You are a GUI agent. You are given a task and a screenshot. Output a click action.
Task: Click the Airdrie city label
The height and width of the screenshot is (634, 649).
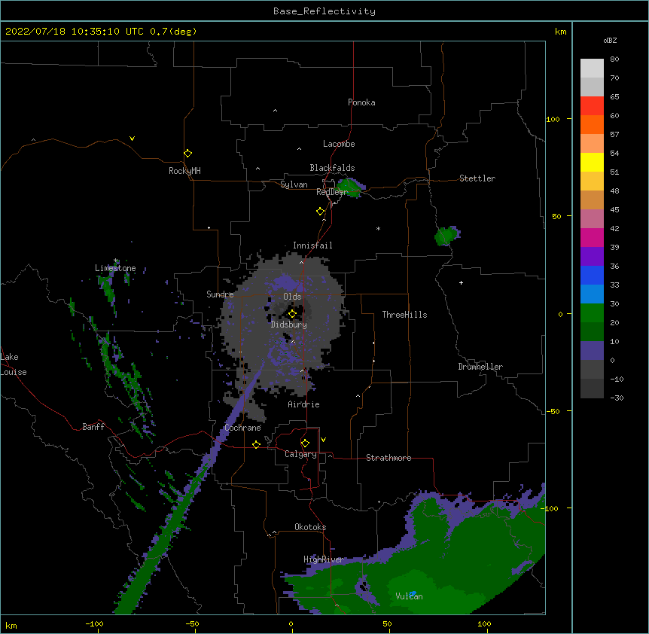tap(303, 404)
